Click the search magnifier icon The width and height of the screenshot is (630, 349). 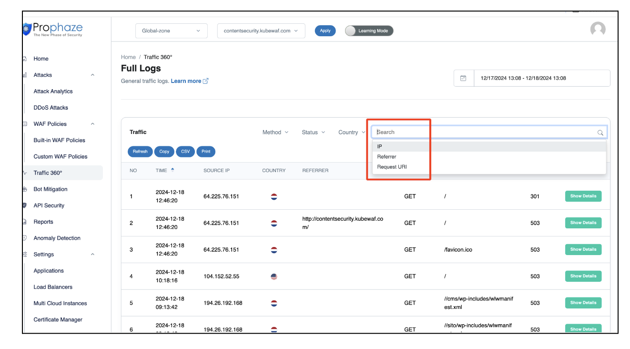pos(600,133)
